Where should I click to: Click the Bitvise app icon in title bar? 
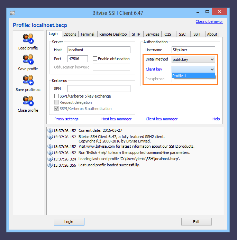click(12, 13)
